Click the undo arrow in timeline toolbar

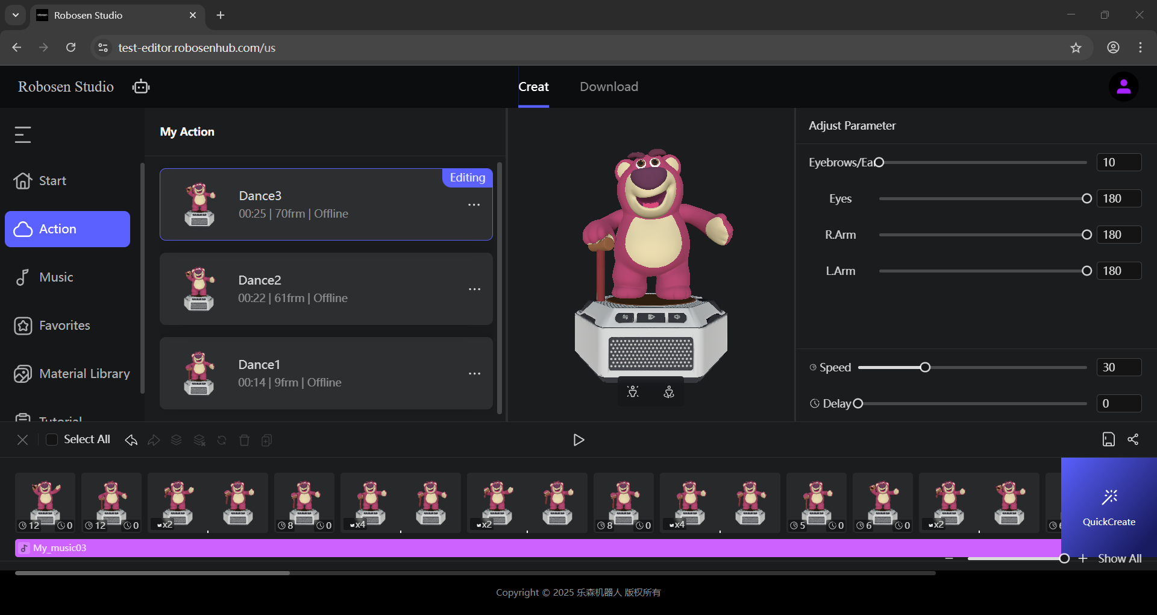[131, 440]
